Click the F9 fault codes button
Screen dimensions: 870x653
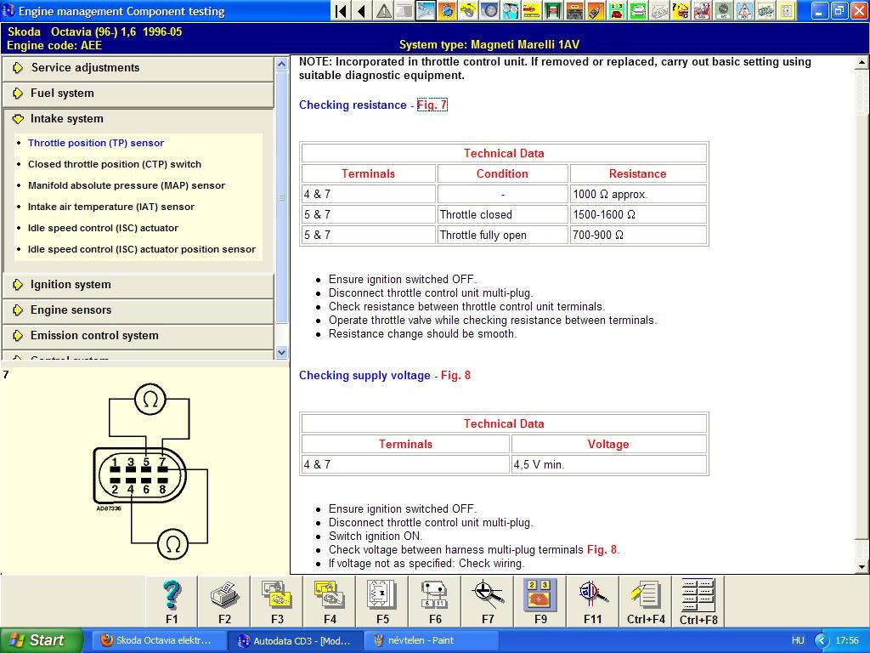click(x=540, y=602)
